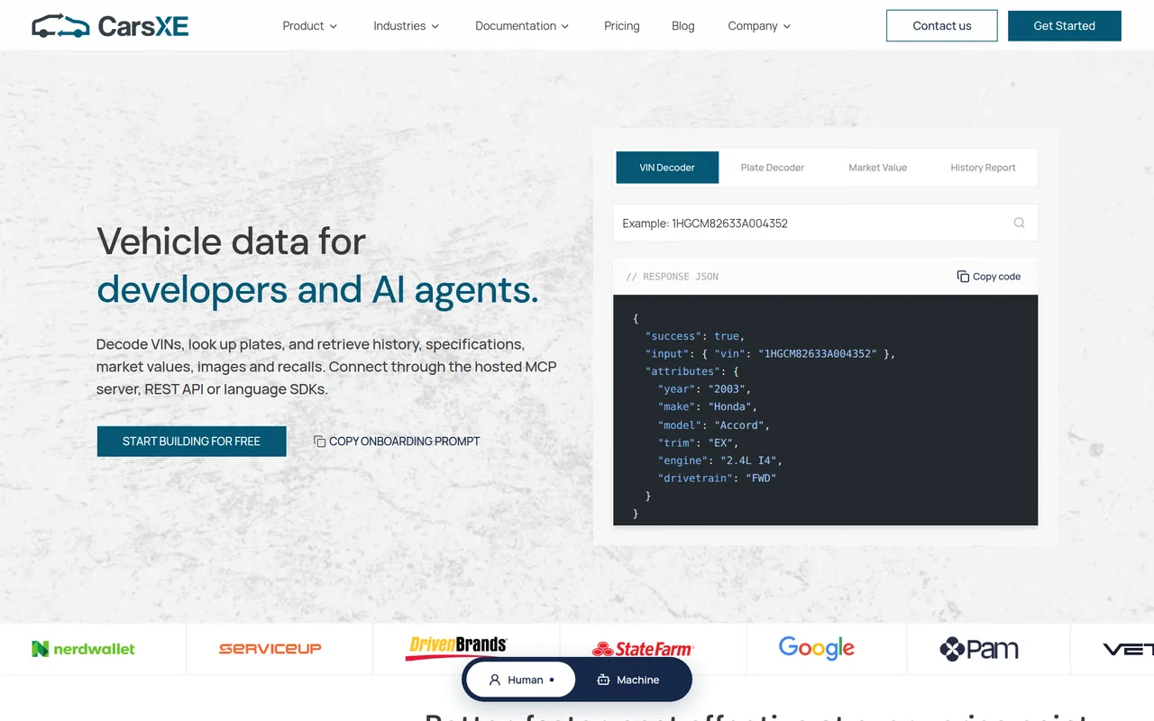Viewport: 1154px width, 721px height.
Task: Click the "developers and AI agents." heading
Action: (317, 289)
